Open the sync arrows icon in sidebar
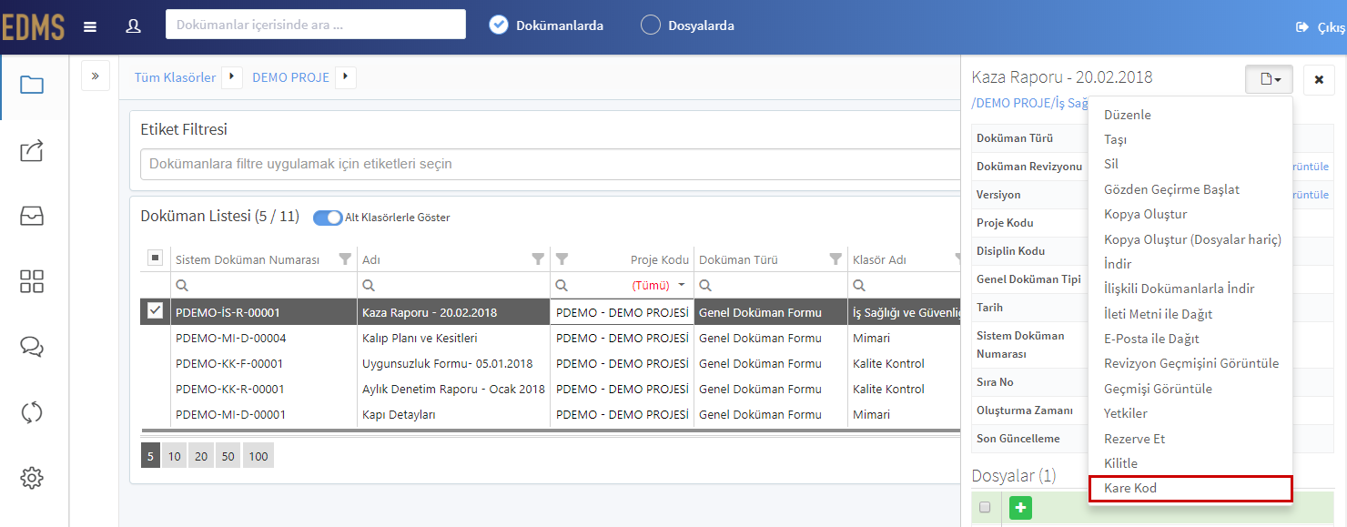 [32, 412]
